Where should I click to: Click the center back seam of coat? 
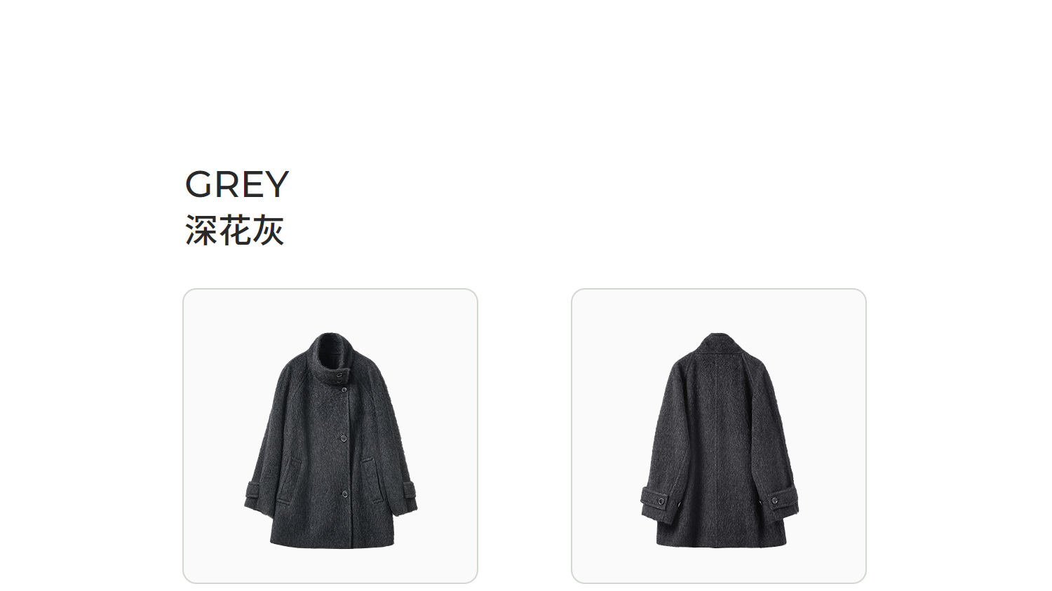click(x=717, y=449)
